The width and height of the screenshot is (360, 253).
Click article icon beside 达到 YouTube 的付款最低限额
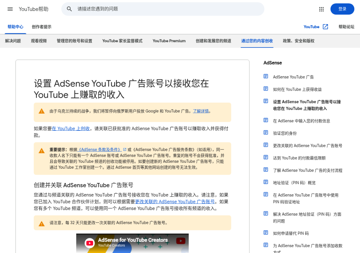[266, 157]
